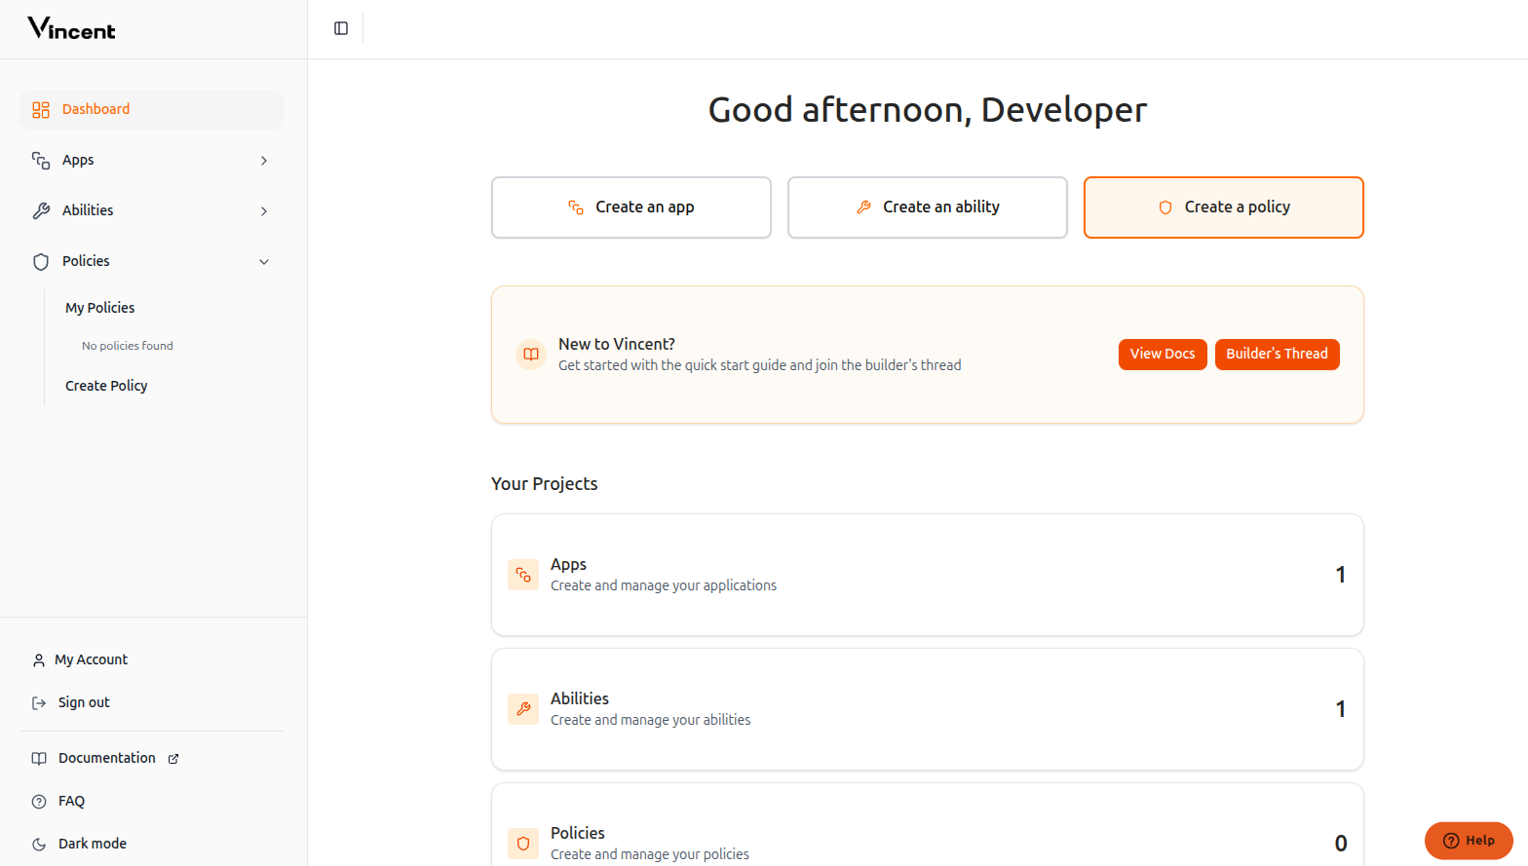Viewport: 1528px width, 866px height.
Task: Open the FAQ link
Action: click(71, 802)
